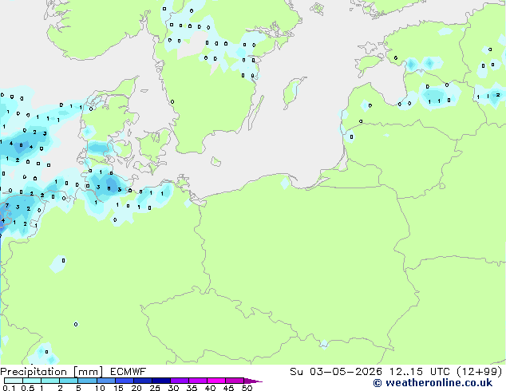Select legend swatch between 35 and 40
Viewport: 506px width, 391px height.
click(197, 381)
